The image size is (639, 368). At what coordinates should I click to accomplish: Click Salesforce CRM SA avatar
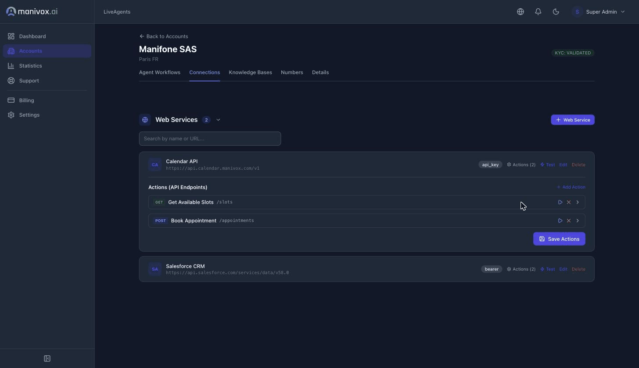tap(155, 269)
